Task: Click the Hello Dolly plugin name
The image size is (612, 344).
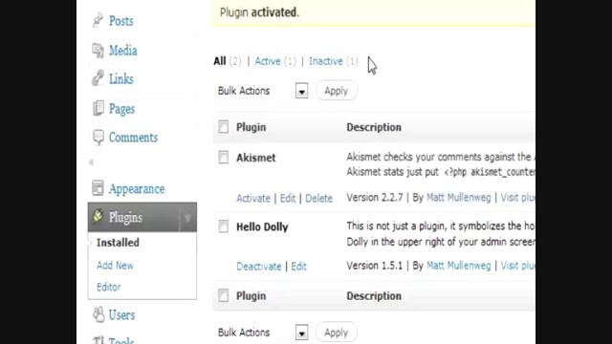Action: [x=262, y=227]
